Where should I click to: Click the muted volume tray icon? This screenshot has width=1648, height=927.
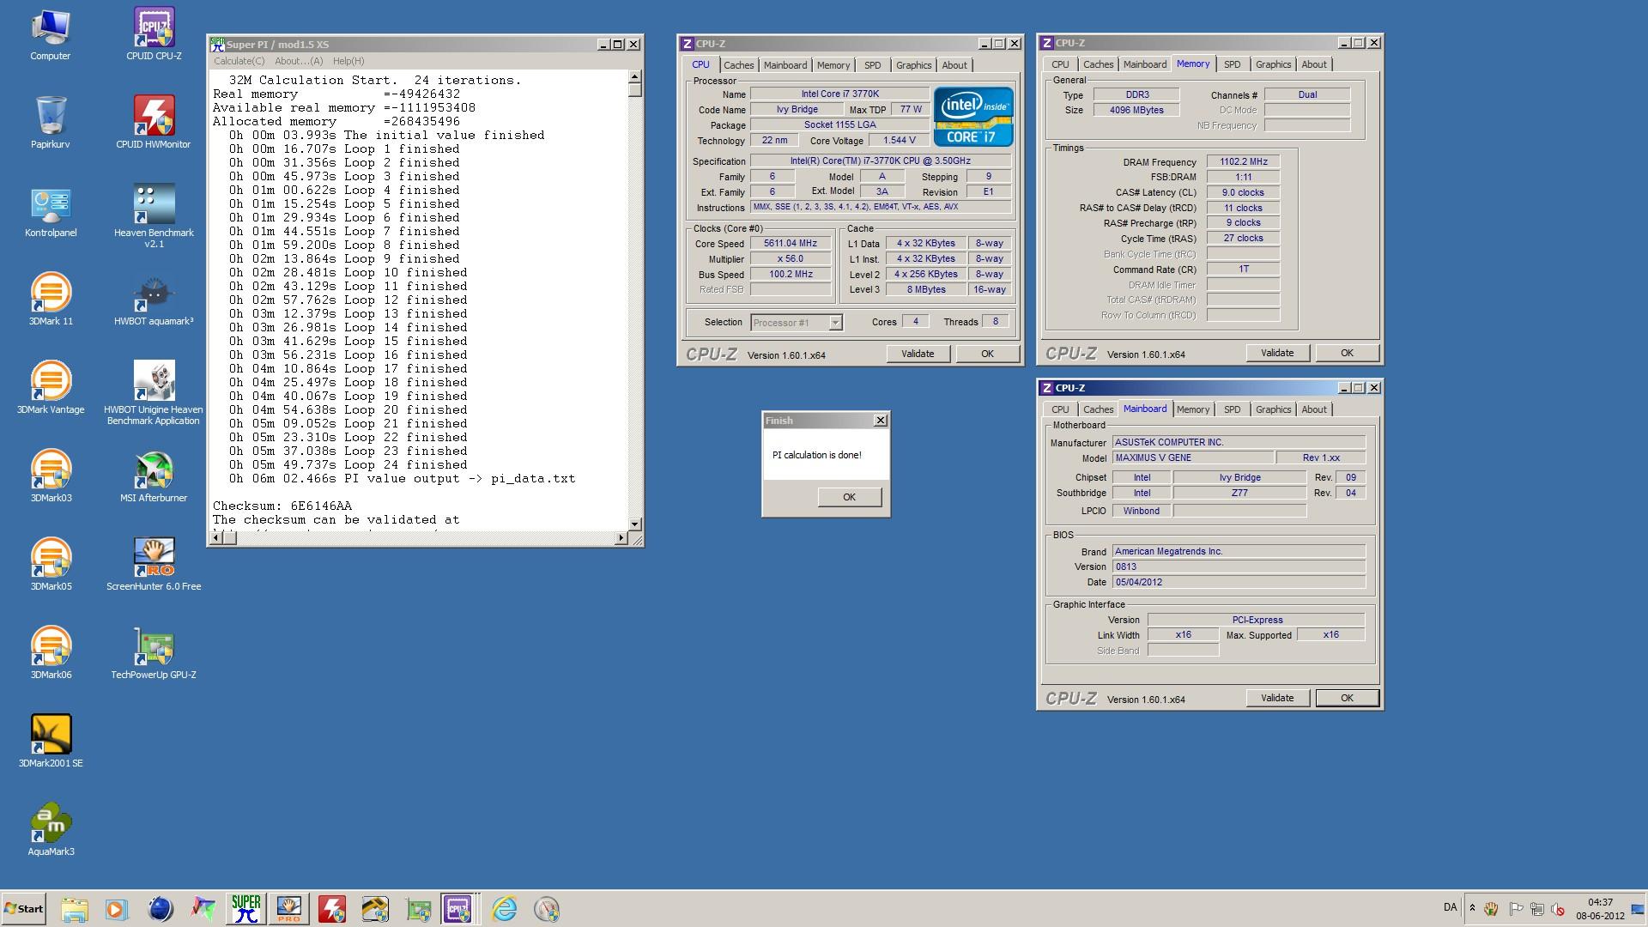[x=1558, y=909]
